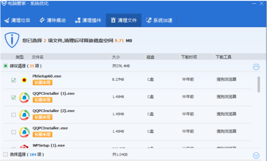Sort by 文件名 column header
Viewport: 267px width, 161px height.
click(38, 57)
